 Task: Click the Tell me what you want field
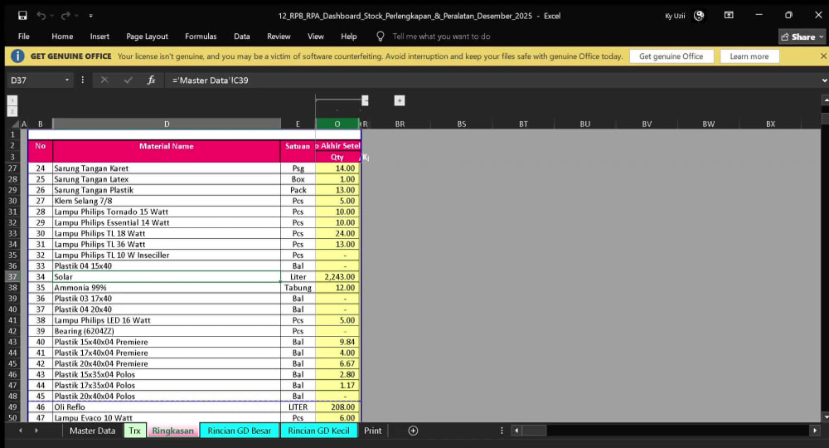click(442, 37)
